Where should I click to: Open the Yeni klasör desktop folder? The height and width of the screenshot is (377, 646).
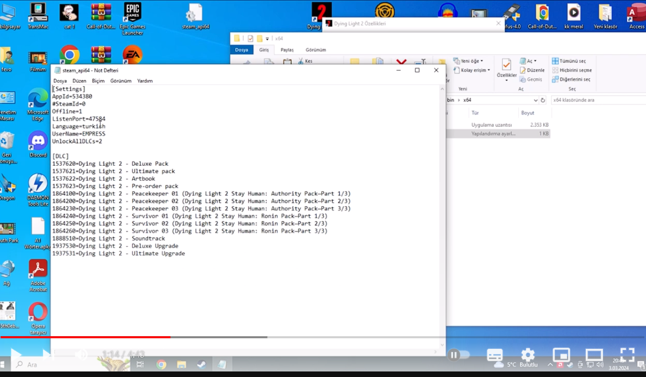(x=605, y=17)
